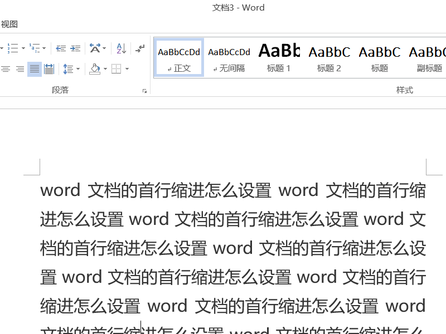
Task: Click the multilevel list icon
Action: click(x=35, y=48)
